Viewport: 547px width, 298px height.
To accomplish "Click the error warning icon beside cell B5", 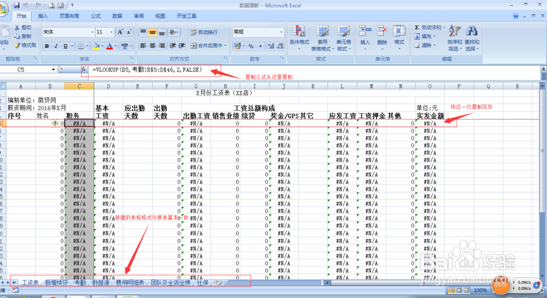I will (55, 123).
